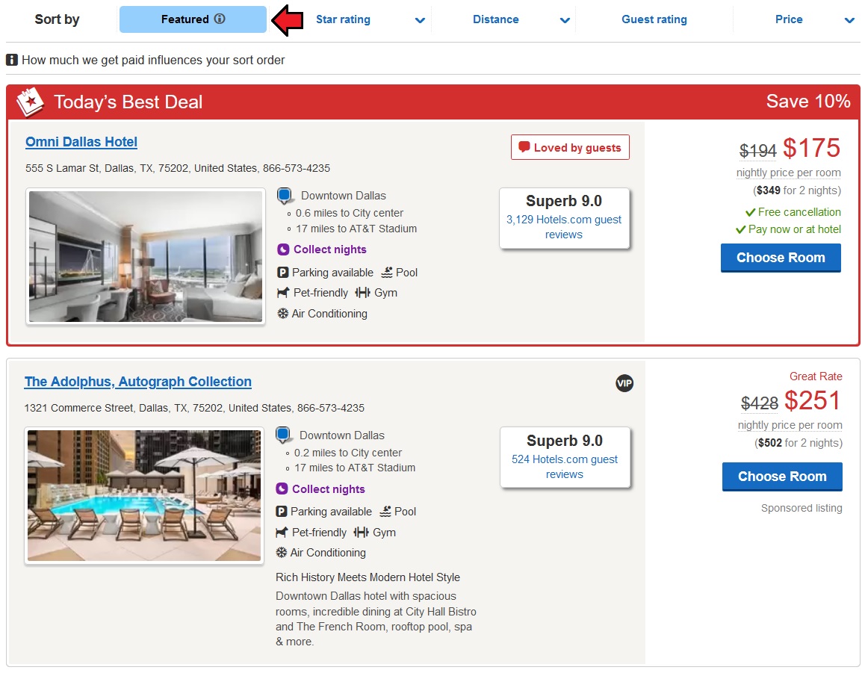Sort results by Guest rating
The image size is (865, 673).
pos(654,20)
